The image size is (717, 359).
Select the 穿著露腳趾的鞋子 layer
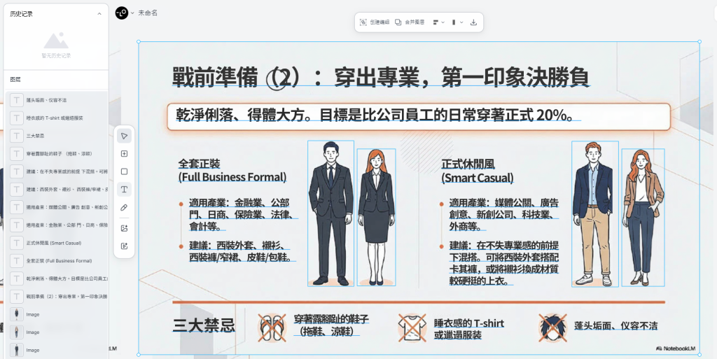click(57, 153)
